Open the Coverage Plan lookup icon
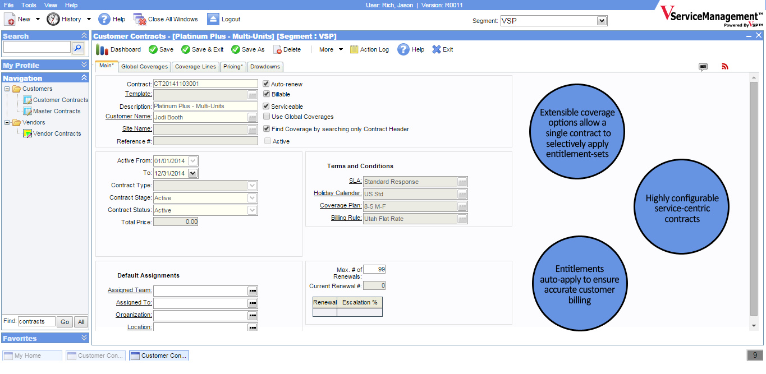 [x=462, y=206]
